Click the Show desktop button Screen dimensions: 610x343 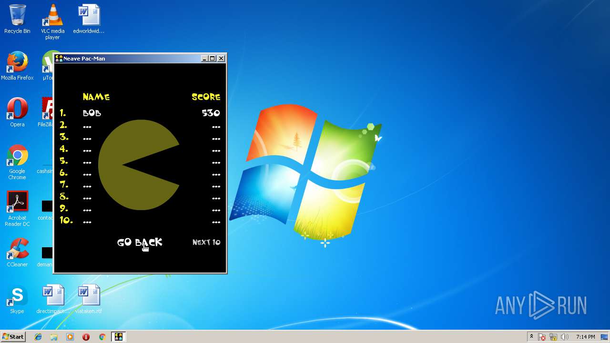coord(605,337)
